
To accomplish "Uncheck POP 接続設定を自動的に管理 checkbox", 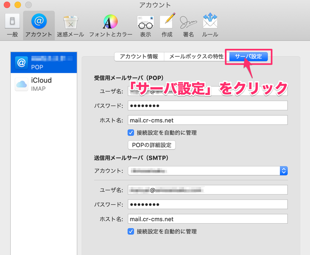I will point(131,132).
